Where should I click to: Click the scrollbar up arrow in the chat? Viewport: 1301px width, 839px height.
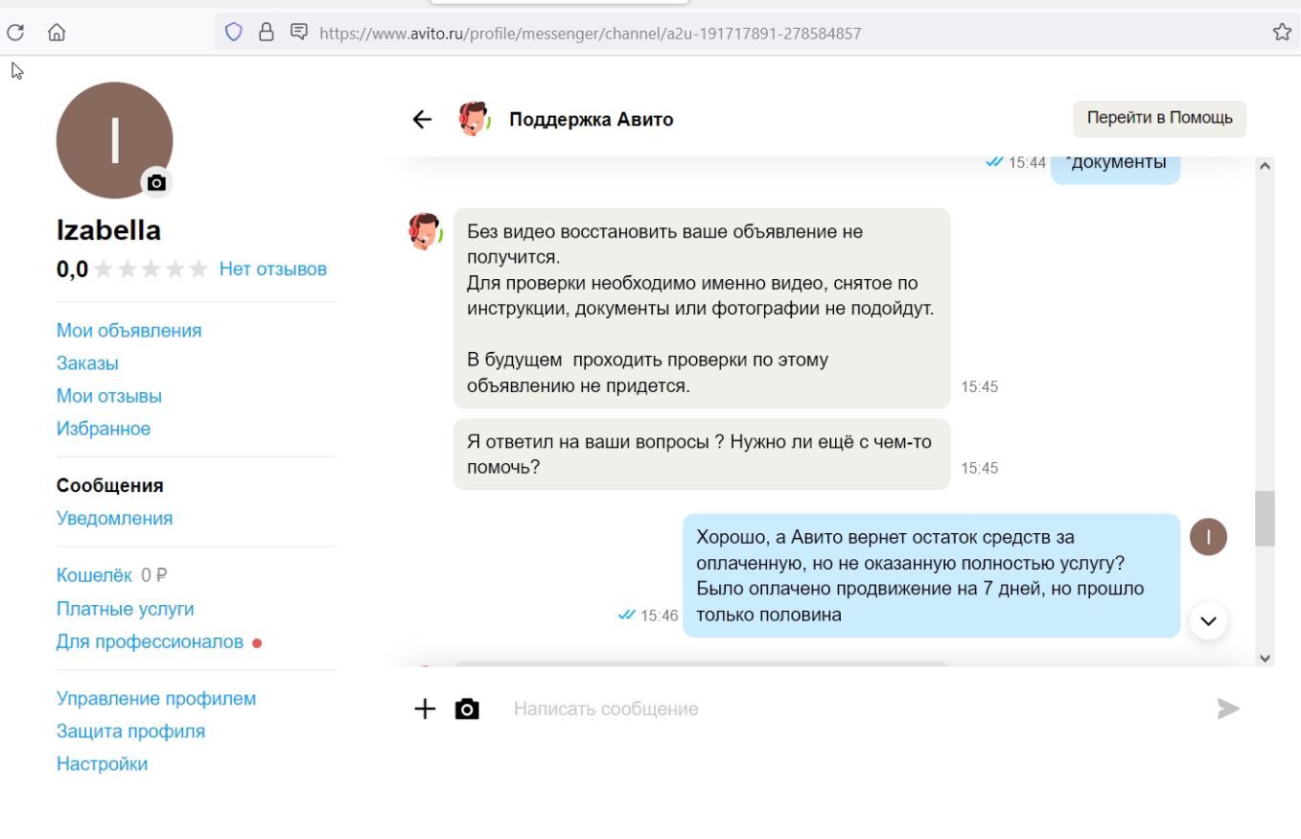(1265, 165)
